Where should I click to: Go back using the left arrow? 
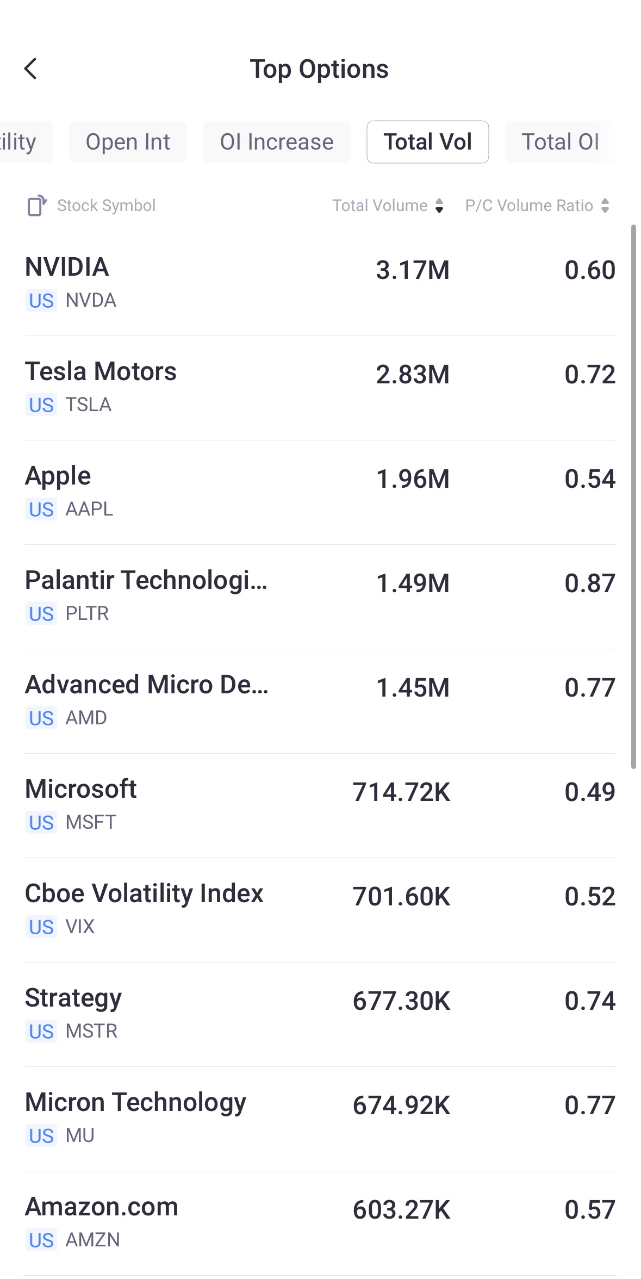[31, 69]
